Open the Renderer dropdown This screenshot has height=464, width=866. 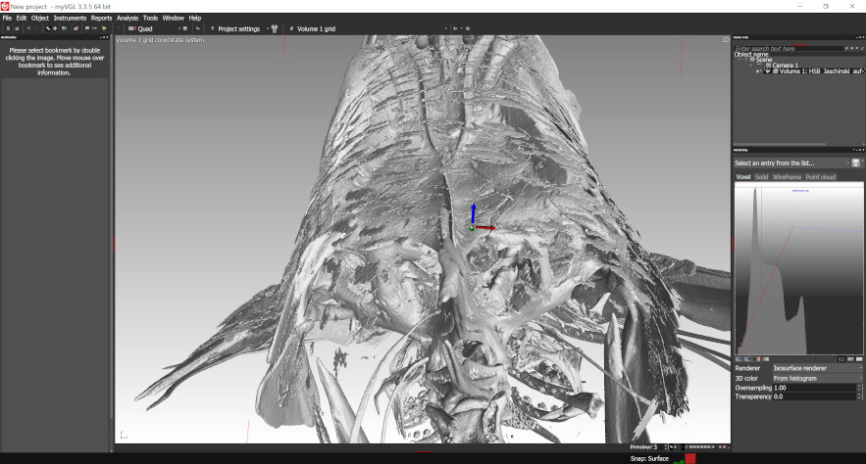[x=817, y=368]
